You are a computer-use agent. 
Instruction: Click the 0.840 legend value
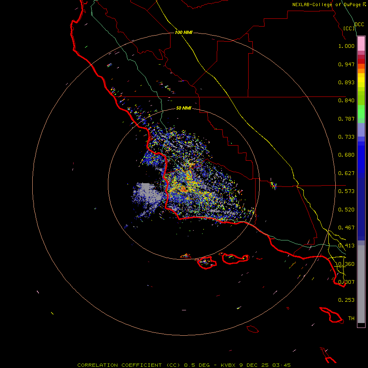(346, 101)
